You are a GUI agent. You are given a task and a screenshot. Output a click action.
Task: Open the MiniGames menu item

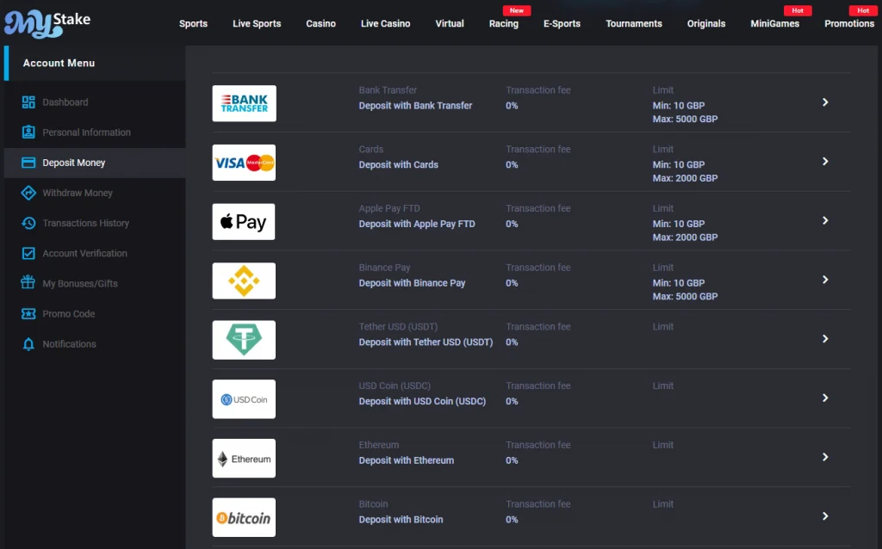coord(774,23)
